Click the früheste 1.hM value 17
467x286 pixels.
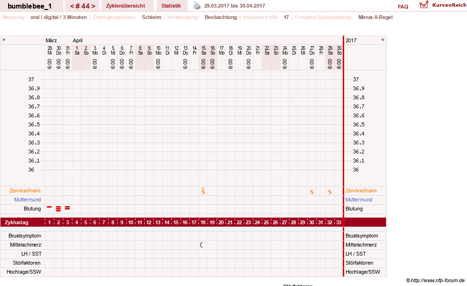coord(286,17)
